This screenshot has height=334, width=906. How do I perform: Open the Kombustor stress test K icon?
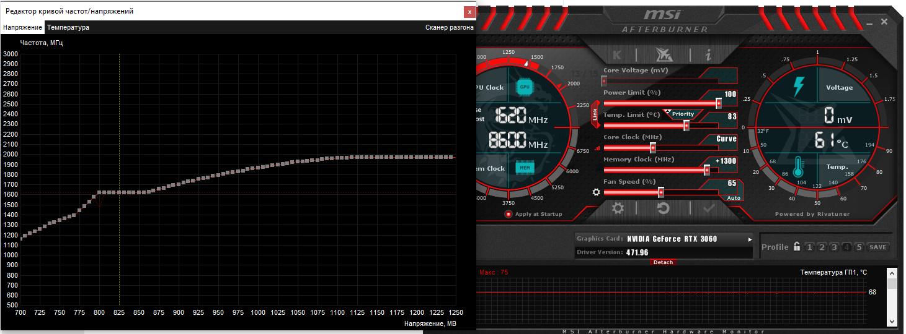617,54
